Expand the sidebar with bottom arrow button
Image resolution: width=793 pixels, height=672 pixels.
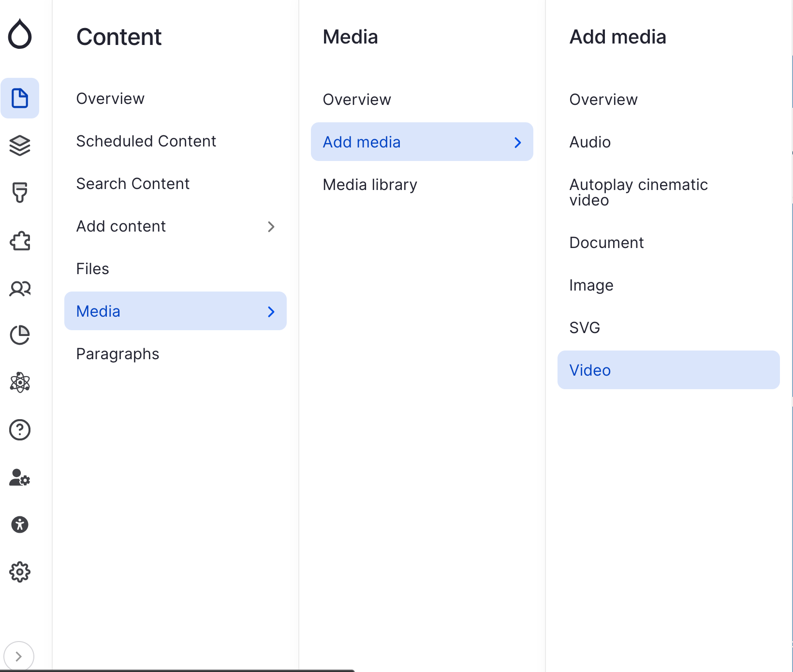(x=18, y=656)
